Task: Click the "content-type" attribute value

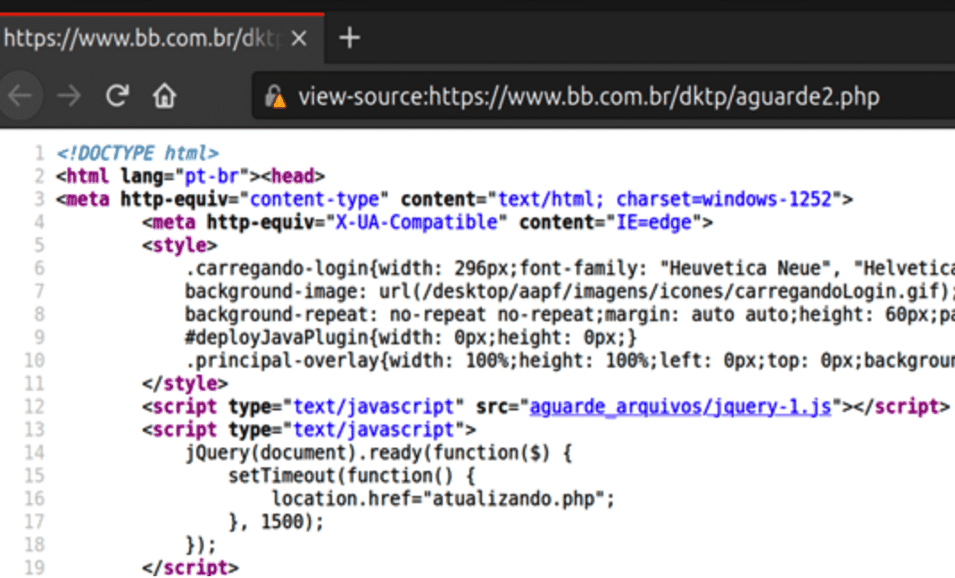Action: (314, 200)
